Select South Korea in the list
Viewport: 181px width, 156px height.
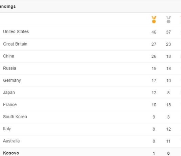point(90,117)
